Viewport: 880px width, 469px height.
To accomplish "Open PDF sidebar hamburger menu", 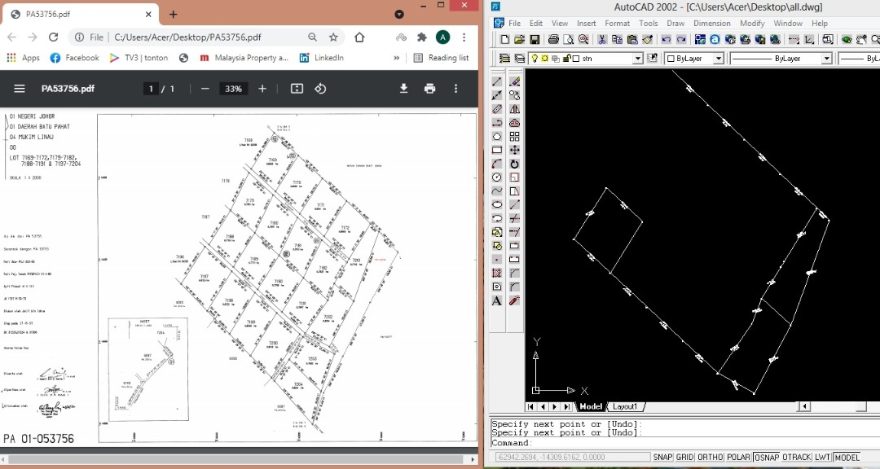I will 20,89.
